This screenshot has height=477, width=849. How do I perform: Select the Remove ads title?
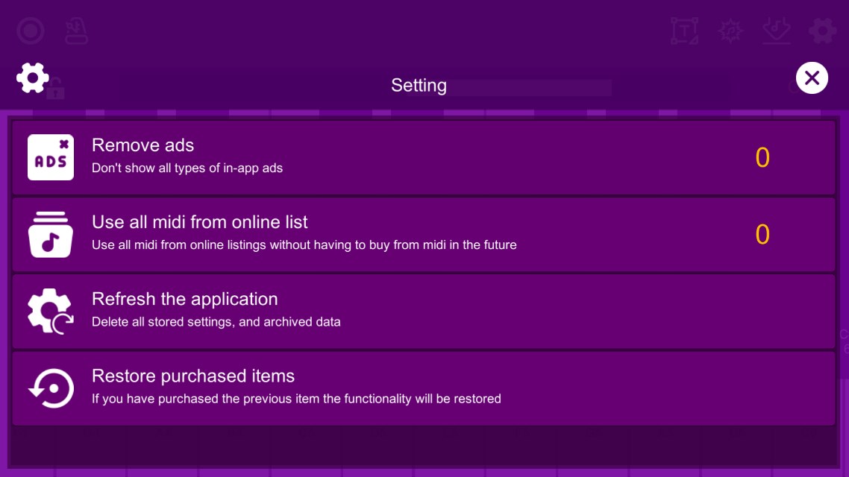tap(142, 145)
